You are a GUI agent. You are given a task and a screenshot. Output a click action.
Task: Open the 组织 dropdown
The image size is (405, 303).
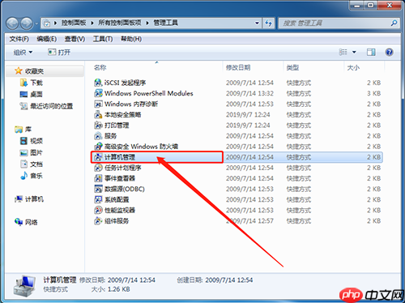tap(23, 52)
